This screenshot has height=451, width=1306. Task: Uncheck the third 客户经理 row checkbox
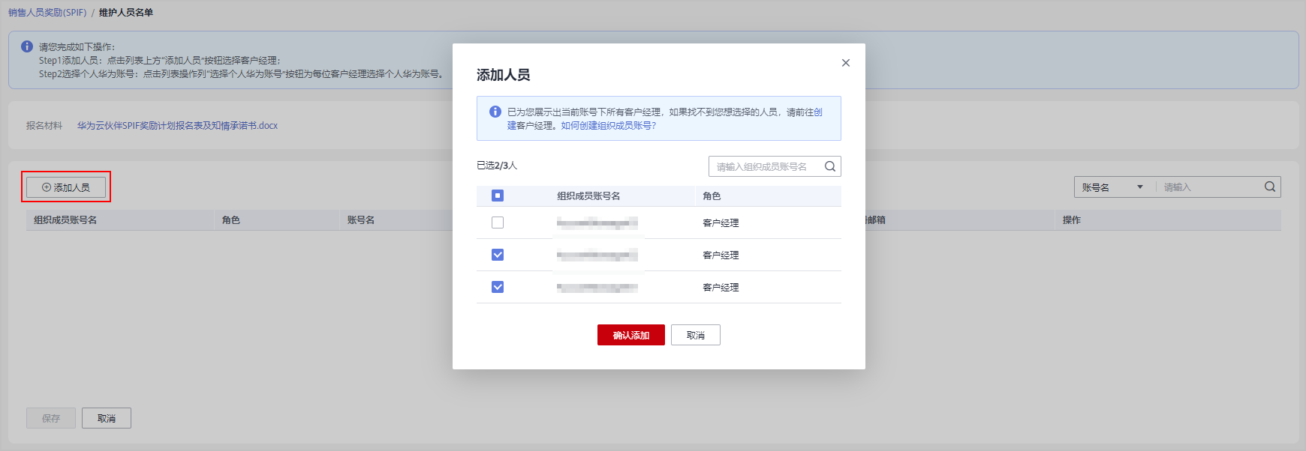click(x=498, y=287)
